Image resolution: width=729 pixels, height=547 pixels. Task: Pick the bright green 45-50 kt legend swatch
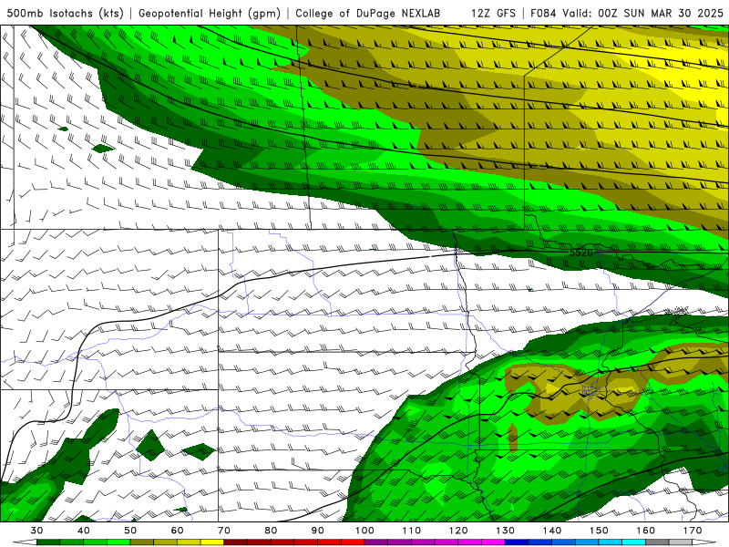(x=118, y=542)
